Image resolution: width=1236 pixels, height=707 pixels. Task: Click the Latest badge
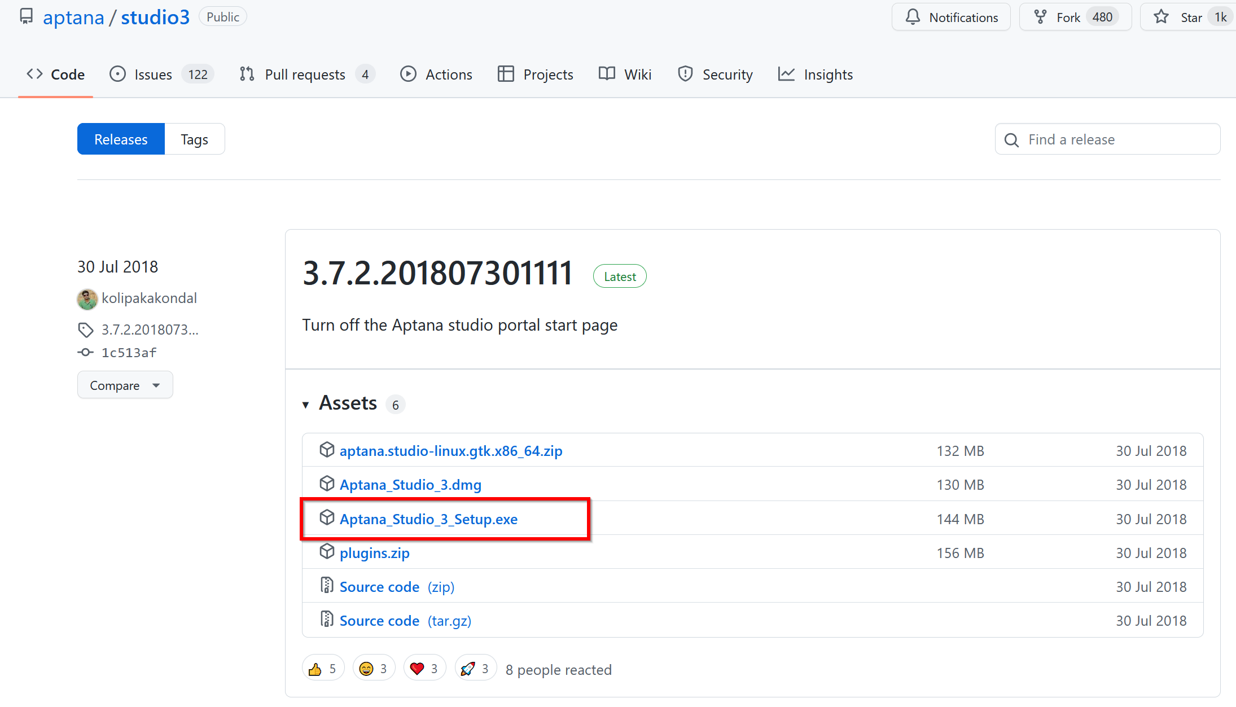tap(620, 276)
